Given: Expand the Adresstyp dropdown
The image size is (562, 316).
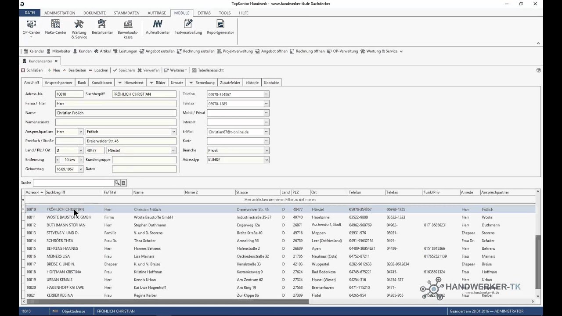Looking at the screenshot, I should click(267, 160).
